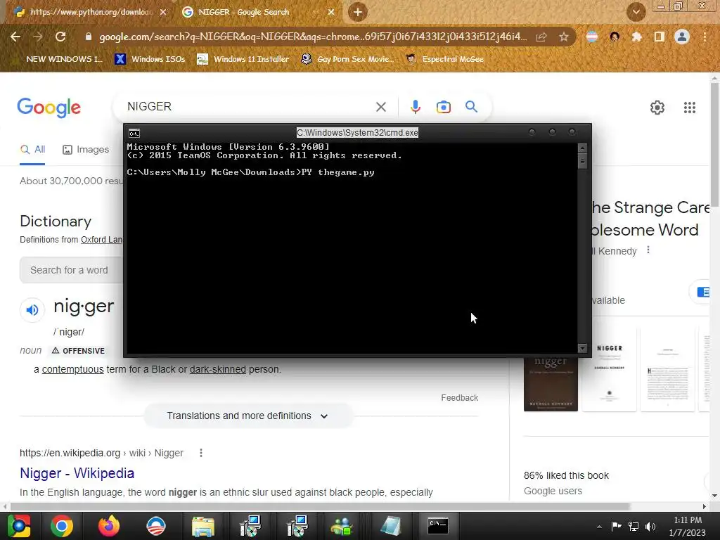Play pronunciation with the speaker icon
The height and width of the screenshot is (540, 720).
tap(32, 310)
